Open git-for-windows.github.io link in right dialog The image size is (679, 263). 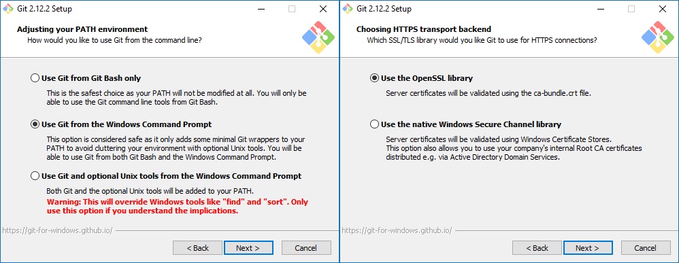(x=397, y=230)
